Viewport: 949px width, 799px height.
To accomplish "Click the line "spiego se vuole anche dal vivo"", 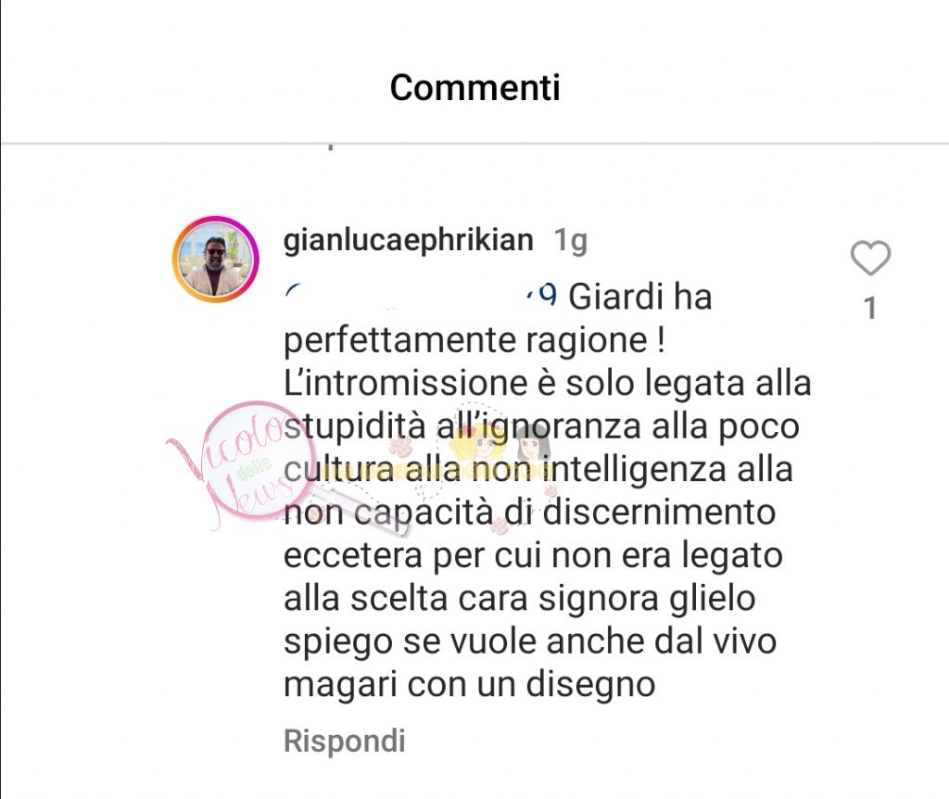I will click(x=530, y=641).
